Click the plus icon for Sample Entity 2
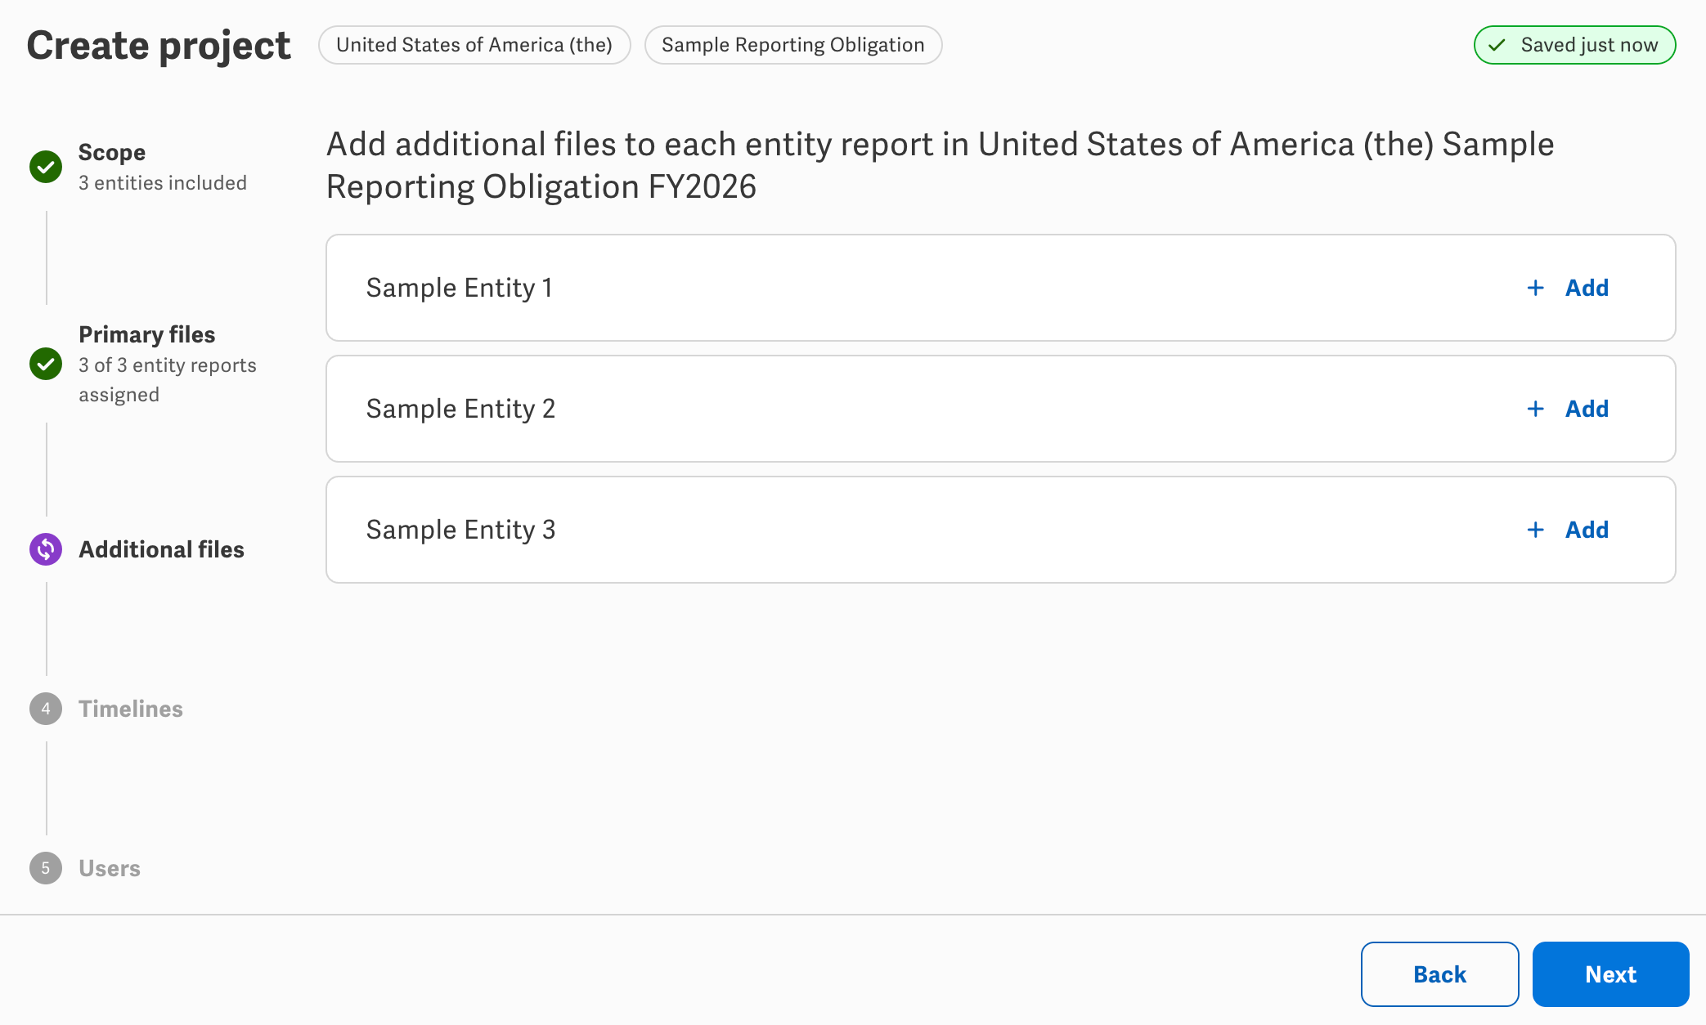This screenshot has height=1025, width=1706. pos(1536,409)
